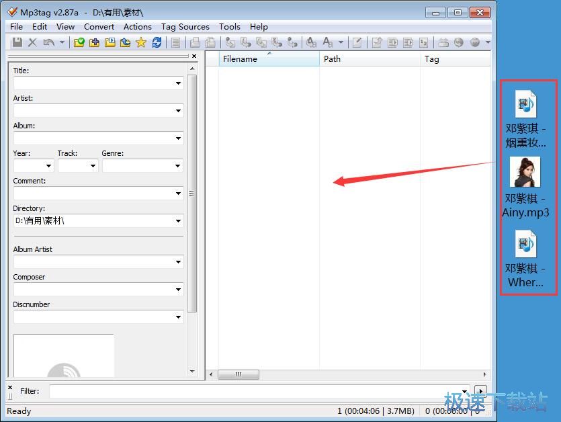The image size is (561, 422).
Task: Open the Convert menu
Action: pyautogui.click(x=99, y=26)
